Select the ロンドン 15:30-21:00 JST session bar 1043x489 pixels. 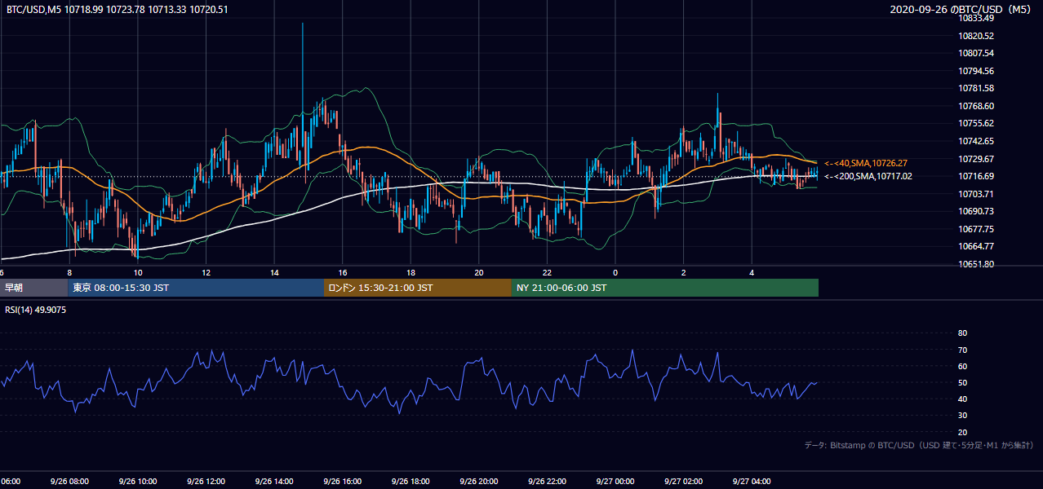click(x=418, y=288)
